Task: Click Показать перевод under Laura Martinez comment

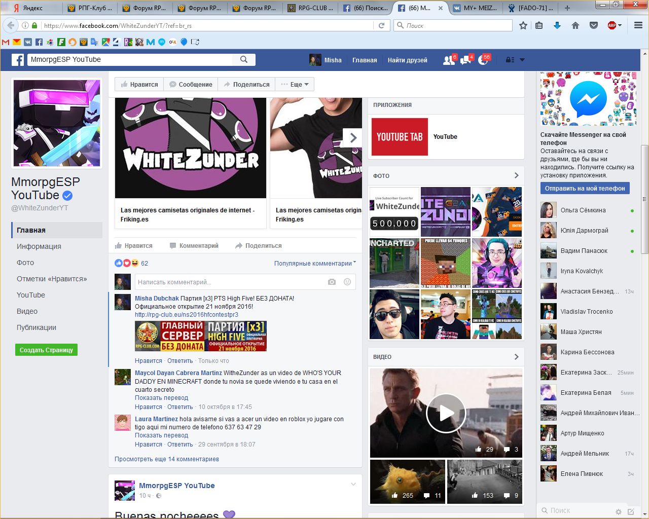Action: (x=161, y=435)
